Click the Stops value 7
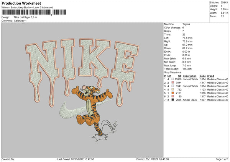 pos(183,31)
